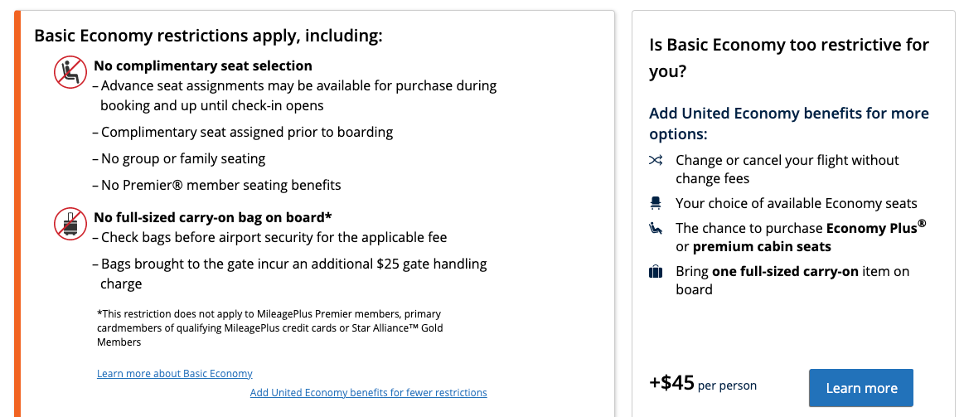Click the MileagePlus Premier members footnote text

pos(269,327)
